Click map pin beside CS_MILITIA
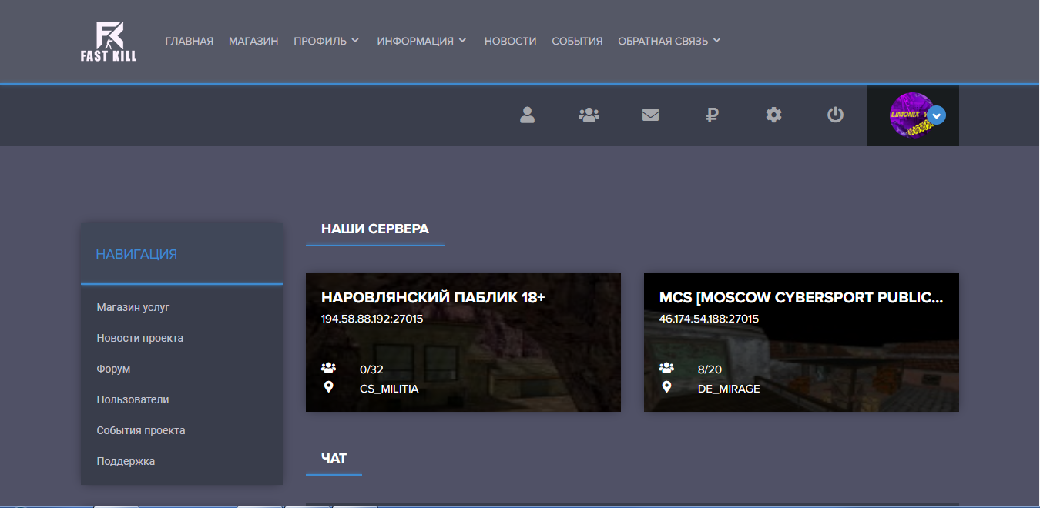This screenshot has height=508, width=1040. pyautogui.click(x=329, y=386)
